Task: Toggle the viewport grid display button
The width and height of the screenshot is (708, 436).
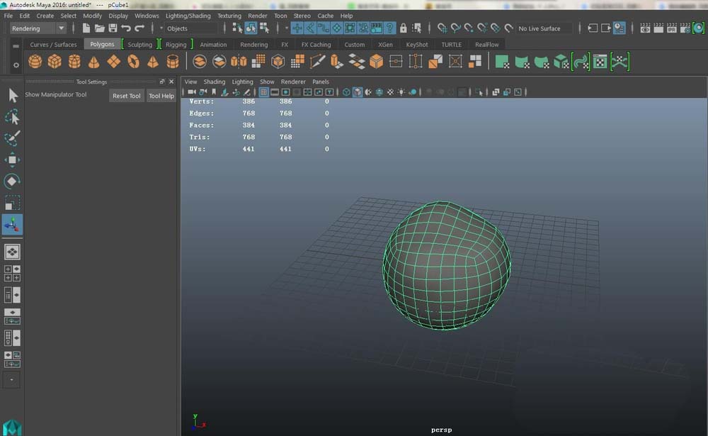Action: [x=263, y=92]
